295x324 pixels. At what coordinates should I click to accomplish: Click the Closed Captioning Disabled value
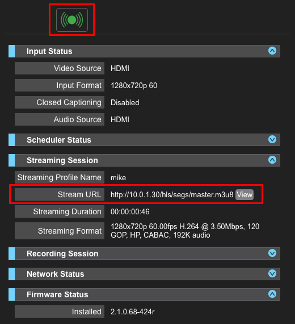125,102
